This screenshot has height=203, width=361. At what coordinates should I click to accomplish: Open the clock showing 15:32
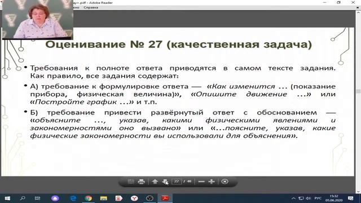tap(334, 198)
